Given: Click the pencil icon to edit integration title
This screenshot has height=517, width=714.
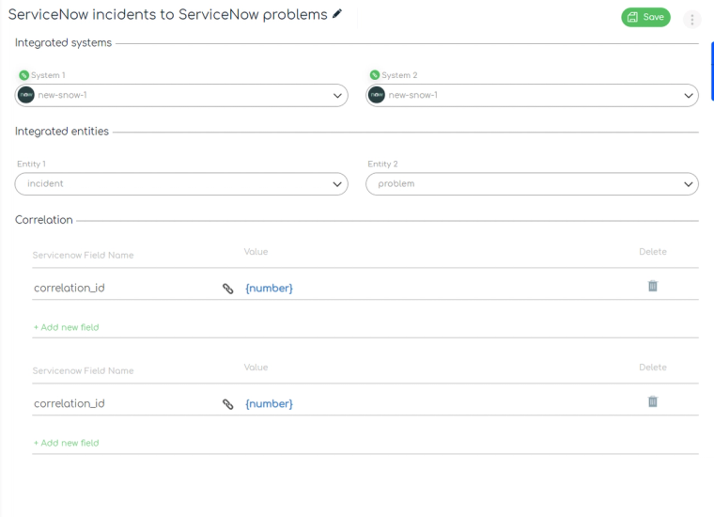Looking at the screenshot, I should click(337, 14).
